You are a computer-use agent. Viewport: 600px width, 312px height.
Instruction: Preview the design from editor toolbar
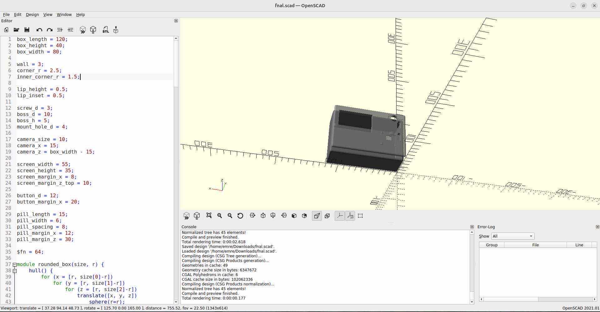point(82,30)
